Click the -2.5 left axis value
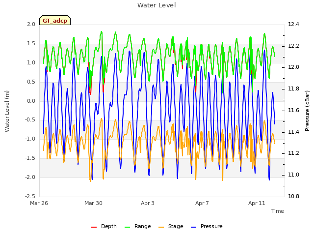Screen dimensions: 314x236 click(30, 196)
